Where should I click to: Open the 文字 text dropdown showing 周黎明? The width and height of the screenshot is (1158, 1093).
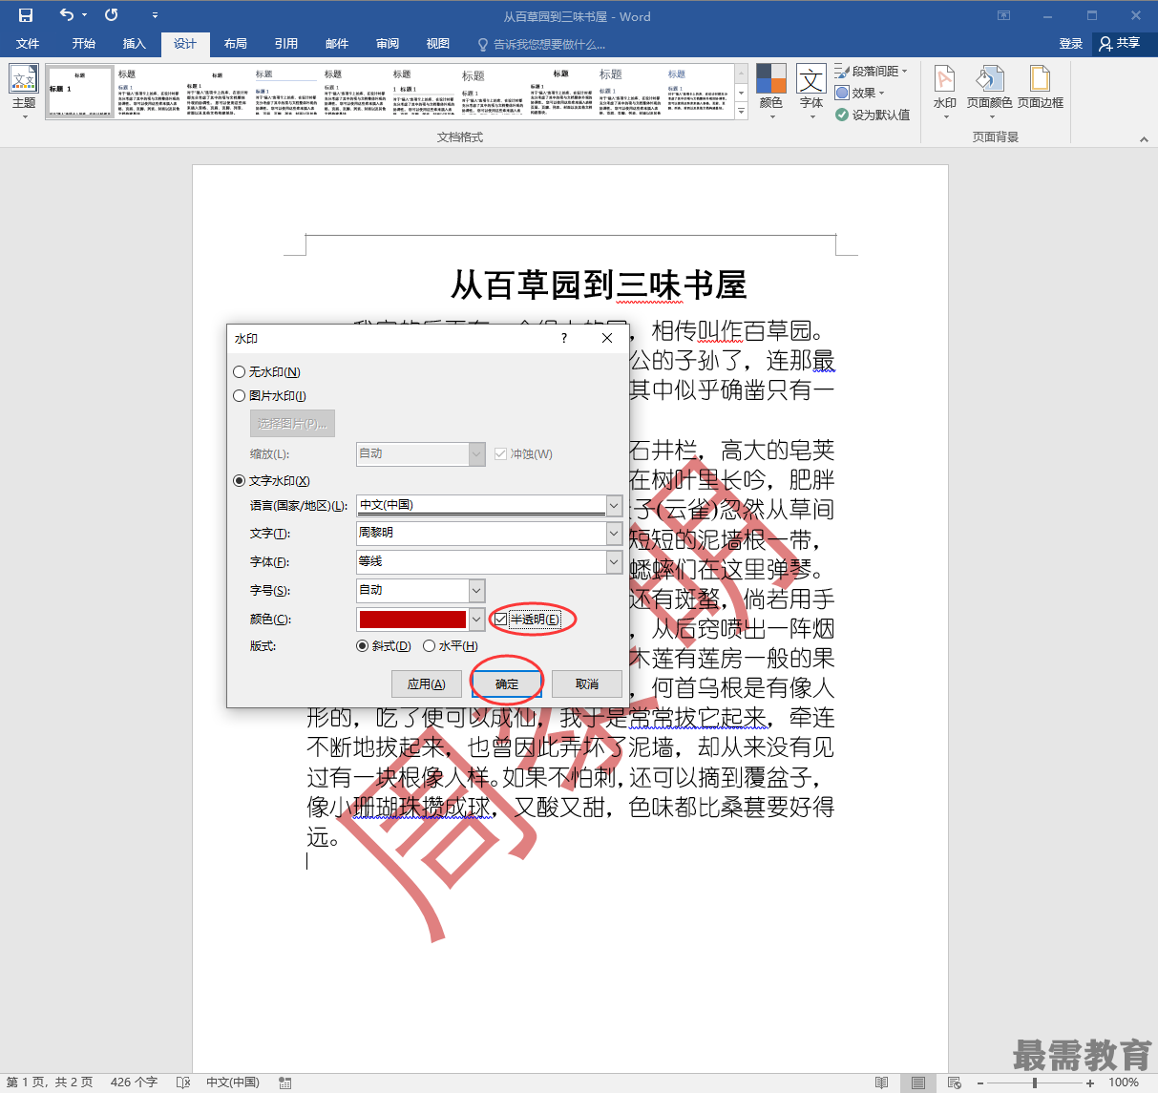pos(614,534)
